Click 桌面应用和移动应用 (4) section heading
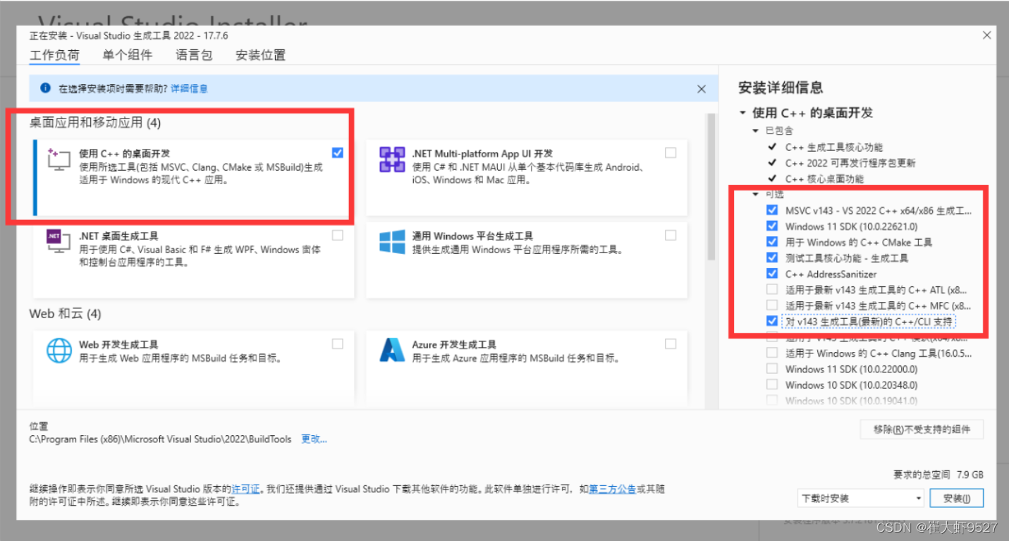The image size is (1009, 541). [95, 123]
